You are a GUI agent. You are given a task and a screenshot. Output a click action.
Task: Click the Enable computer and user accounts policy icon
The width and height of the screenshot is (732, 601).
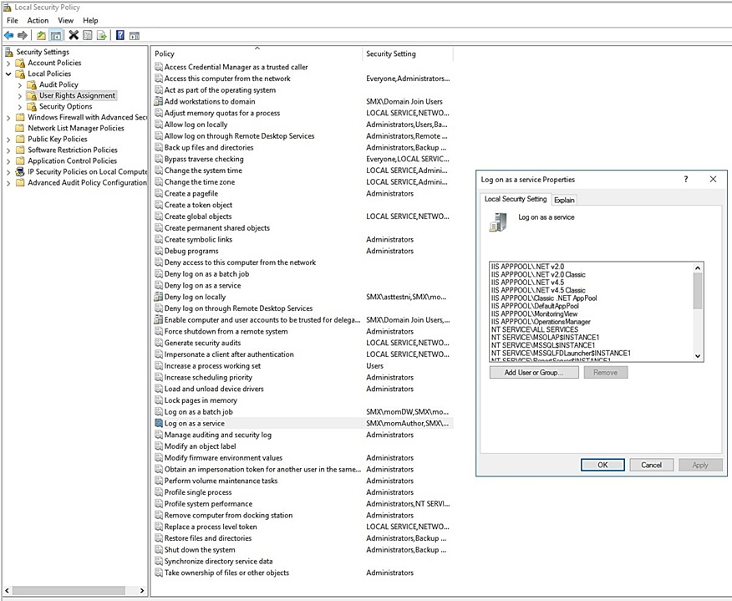(x=159, y=320)
